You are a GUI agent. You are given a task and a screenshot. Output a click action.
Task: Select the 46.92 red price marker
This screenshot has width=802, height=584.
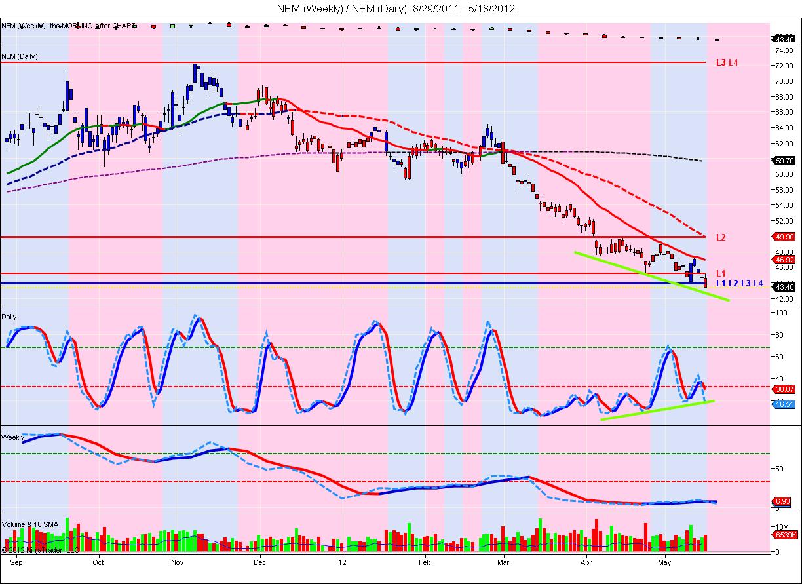[x=785, y=260]
